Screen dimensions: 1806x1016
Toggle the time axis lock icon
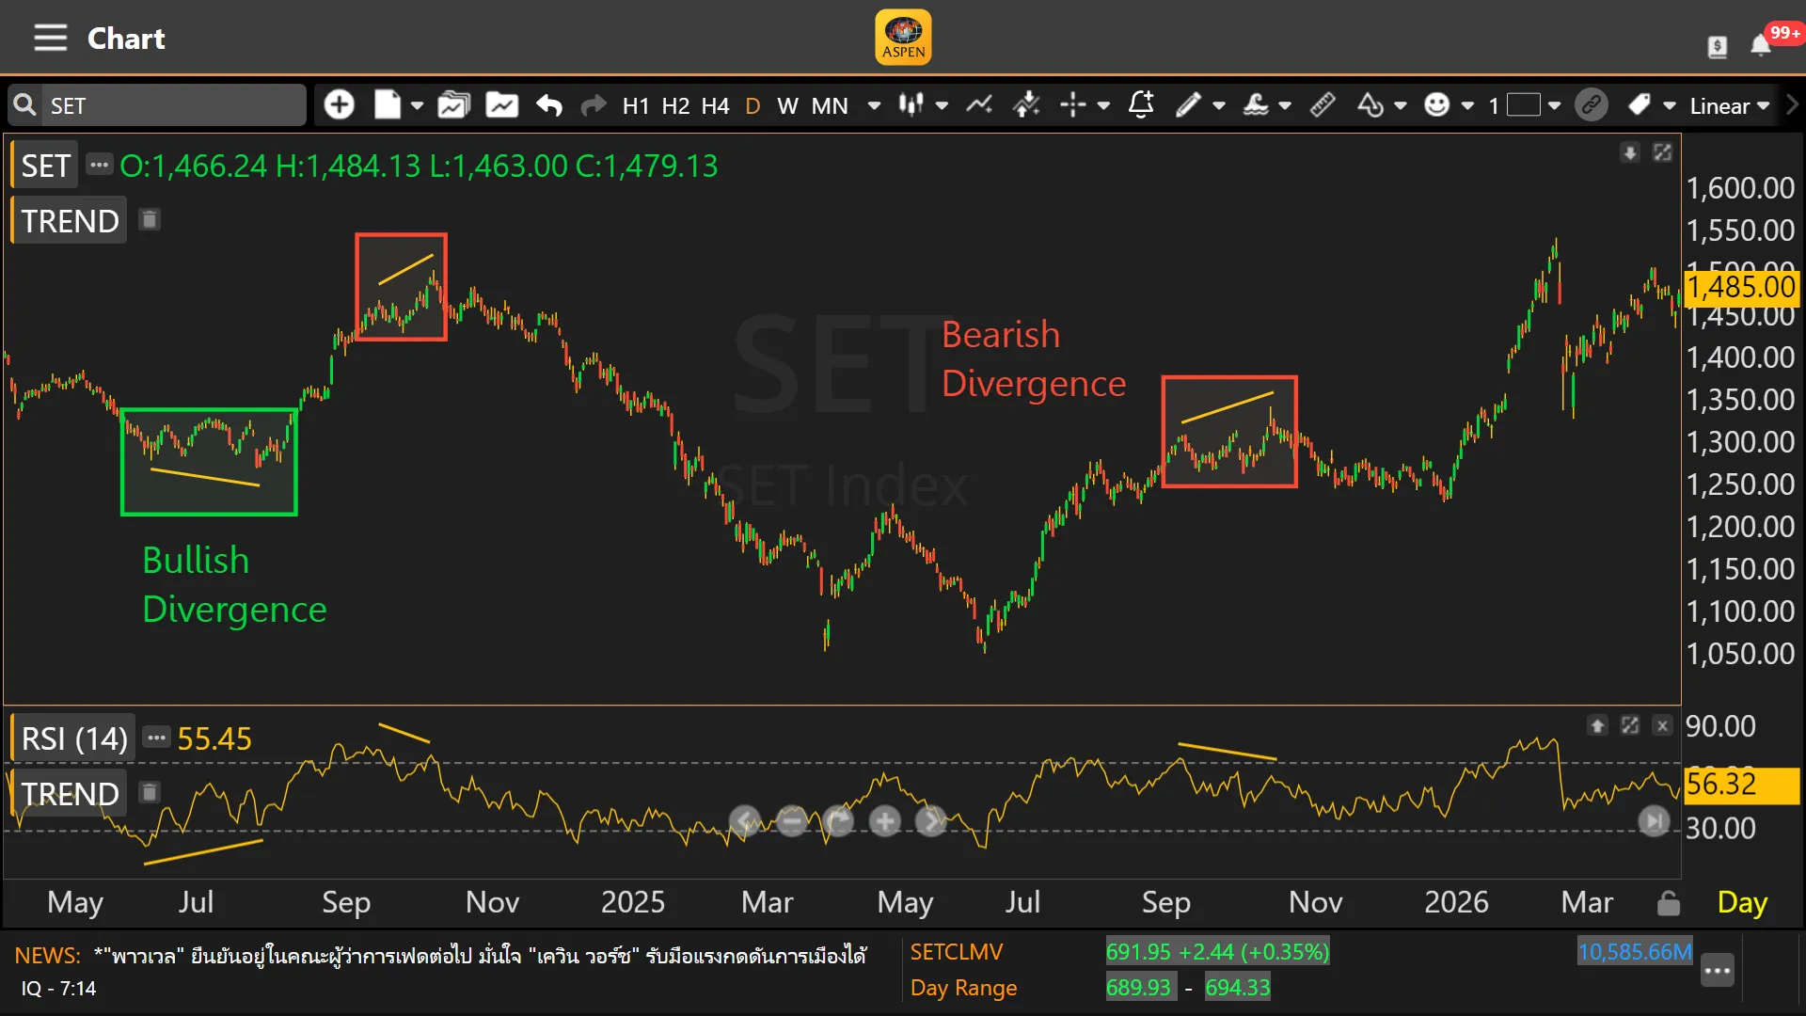1668,903
